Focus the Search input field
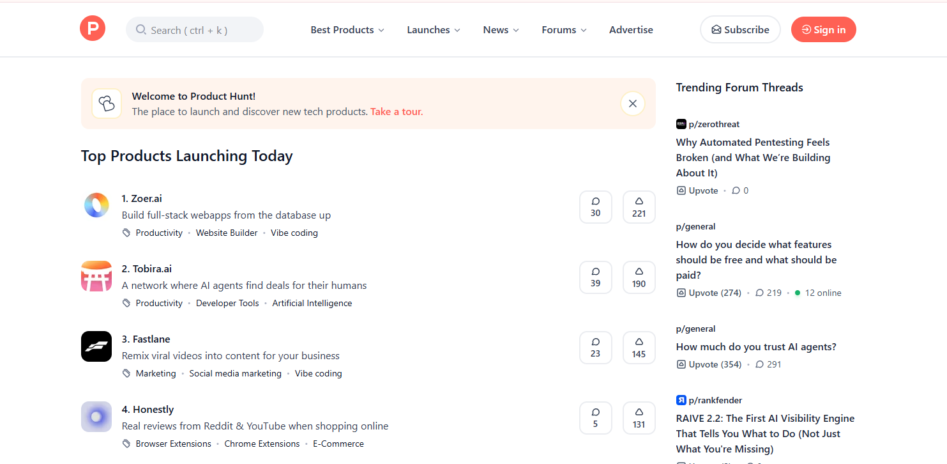 click(202, 30)
